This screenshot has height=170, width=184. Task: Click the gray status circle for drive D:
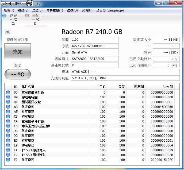coord(27,16)
